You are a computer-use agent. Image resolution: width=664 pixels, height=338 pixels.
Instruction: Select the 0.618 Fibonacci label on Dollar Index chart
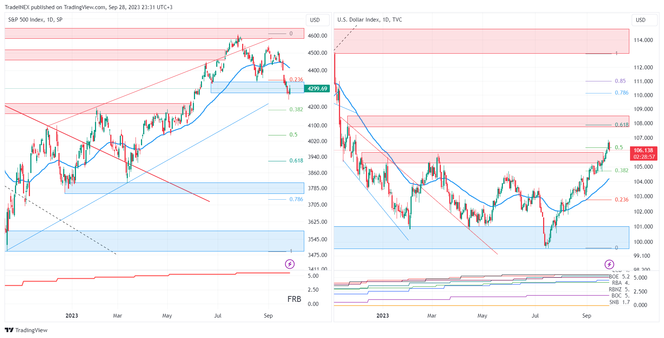622,125
